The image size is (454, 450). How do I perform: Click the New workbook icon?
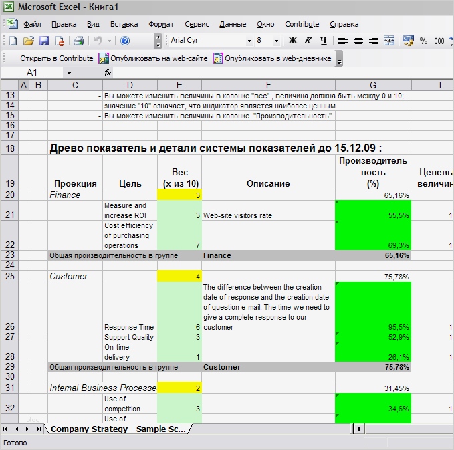pyautogui.click(x=13, y=41)
